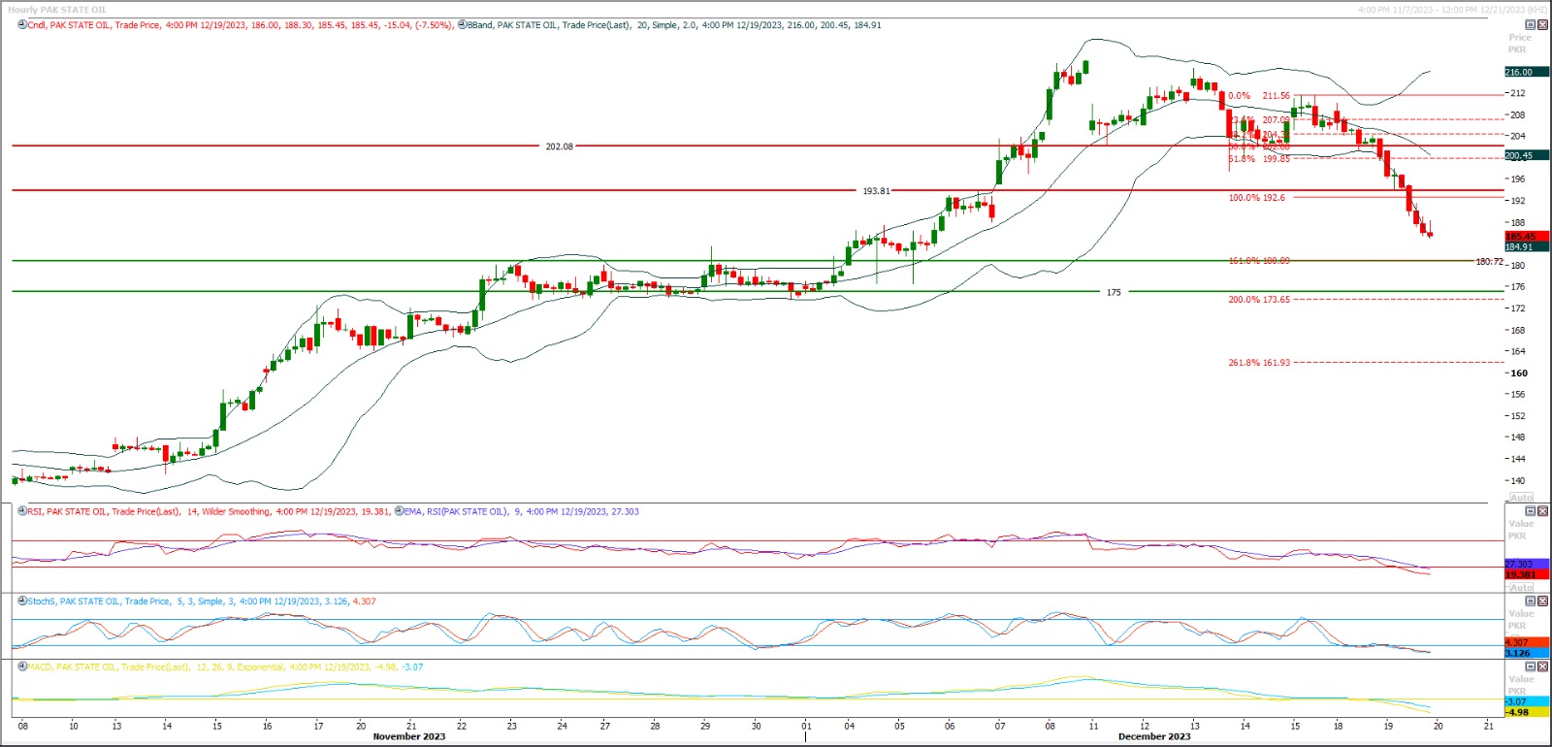Maximize the RSI indicator pane
Viewport: 1552px width, 747px height.
tap(1531, 511)
